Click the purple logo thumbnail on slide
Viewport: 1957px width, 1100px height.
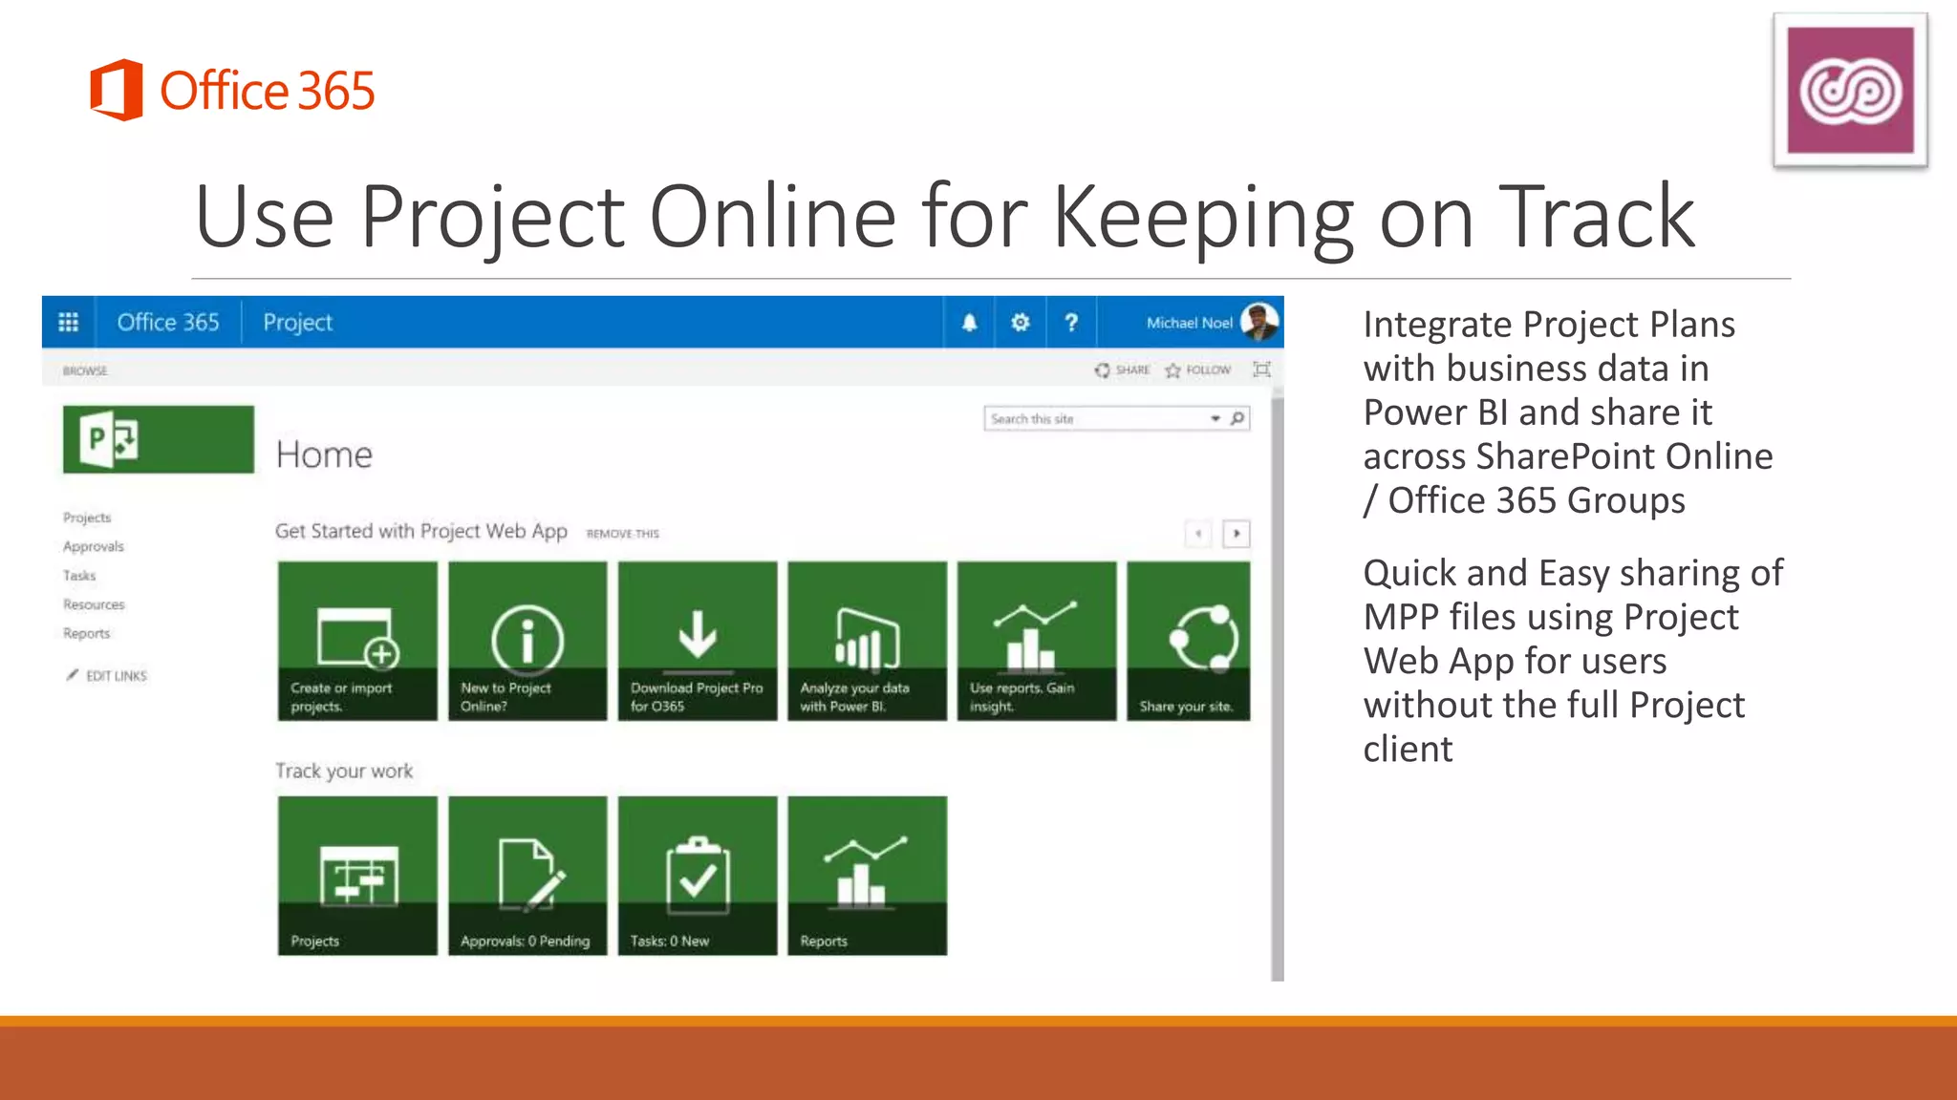(1850, 91)
